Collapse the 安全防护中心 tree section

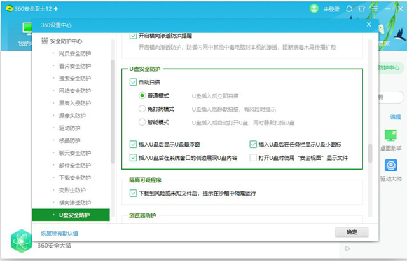tap(44, 42)
